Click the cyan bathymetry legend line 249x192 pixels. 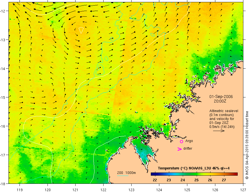click(123, 176)
